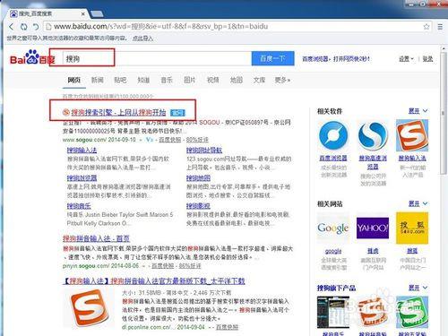Click the Baidu Browser promo link
The image size is (448, 336).
point(336,59)
